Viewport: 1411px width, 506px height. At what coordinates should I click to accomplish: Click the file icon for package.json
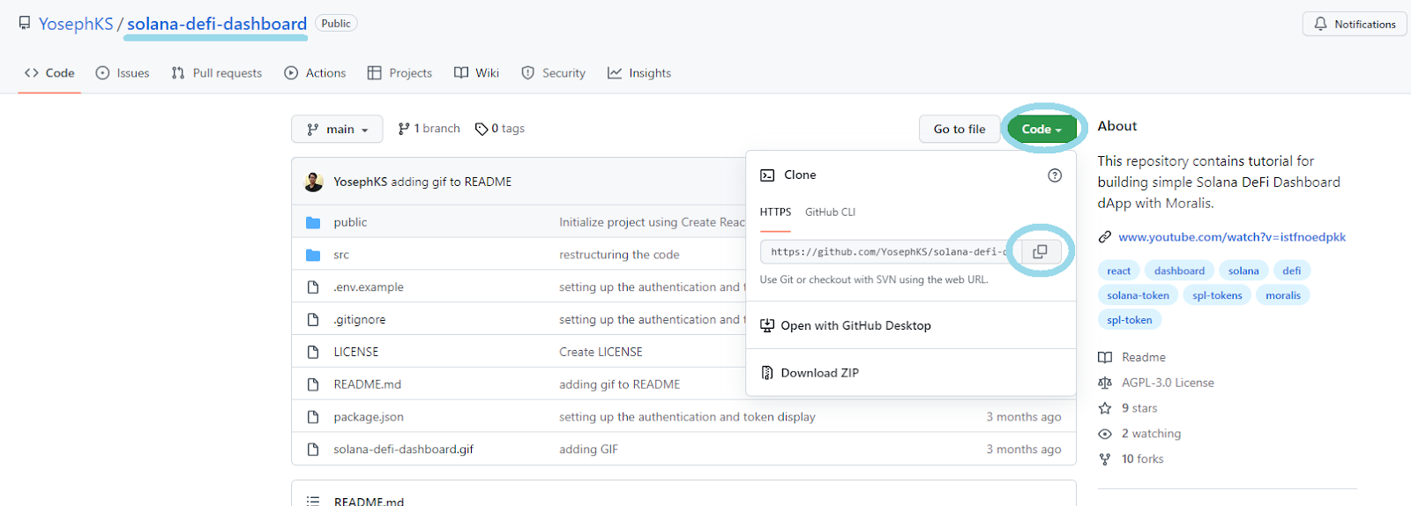tap(313, 417)
